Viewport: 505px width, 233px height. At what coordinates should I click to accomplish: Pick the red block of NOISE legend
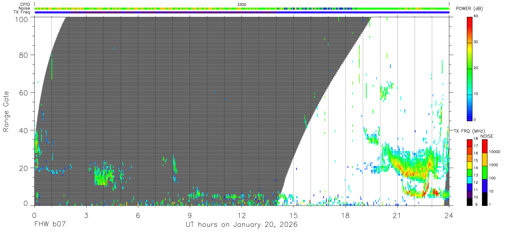pyautogui.click(x=484, y=146)
